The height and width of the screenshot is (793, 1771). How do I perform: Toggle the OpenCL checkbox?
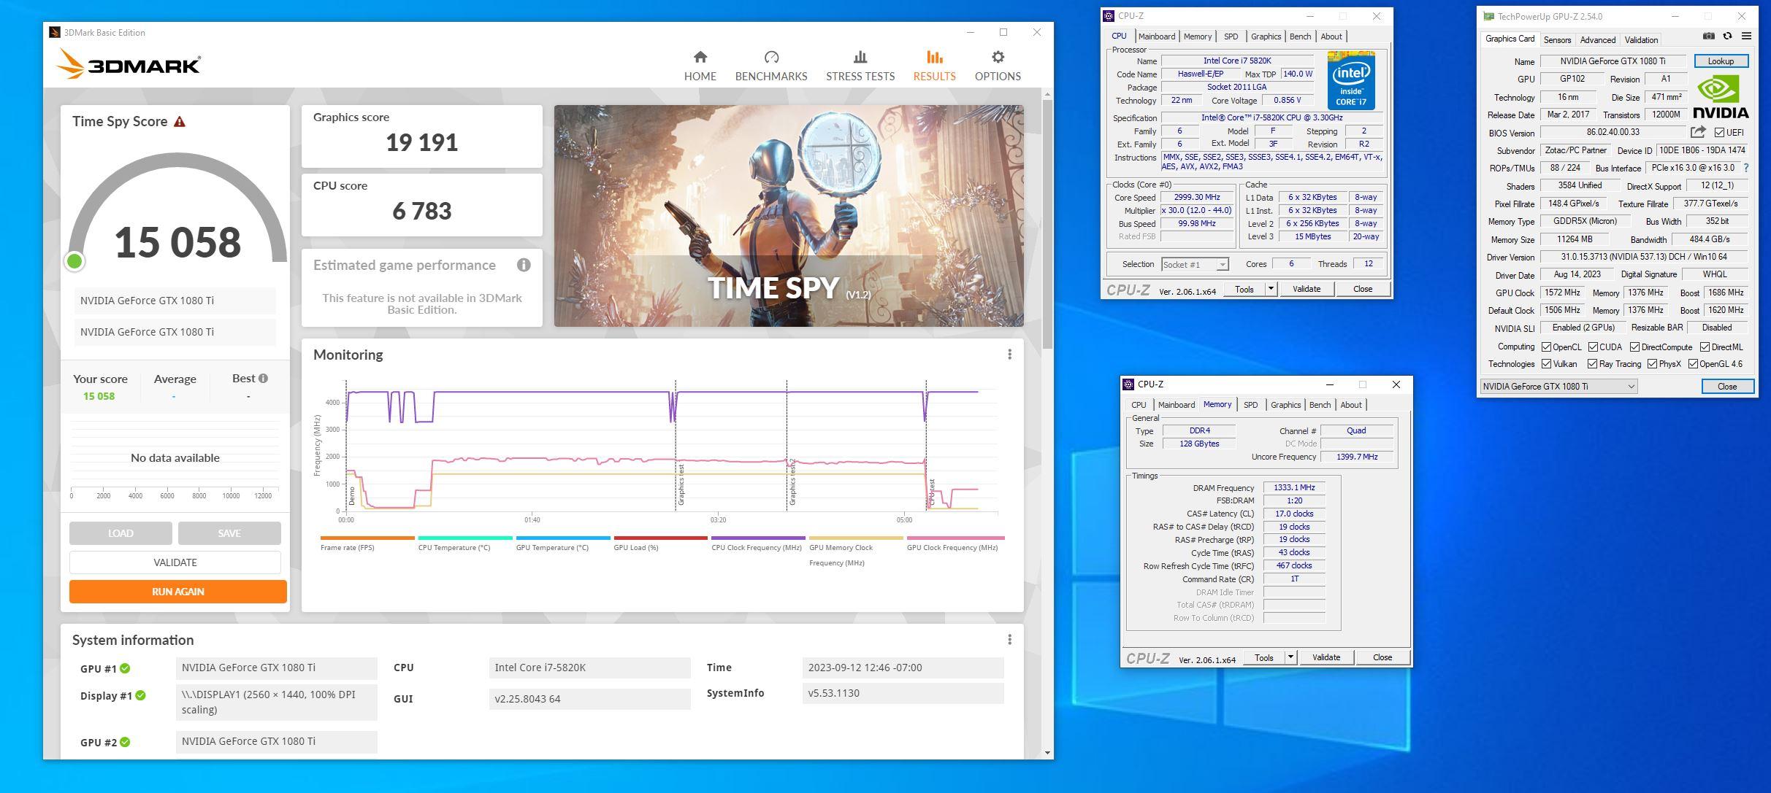point(1546,347)
